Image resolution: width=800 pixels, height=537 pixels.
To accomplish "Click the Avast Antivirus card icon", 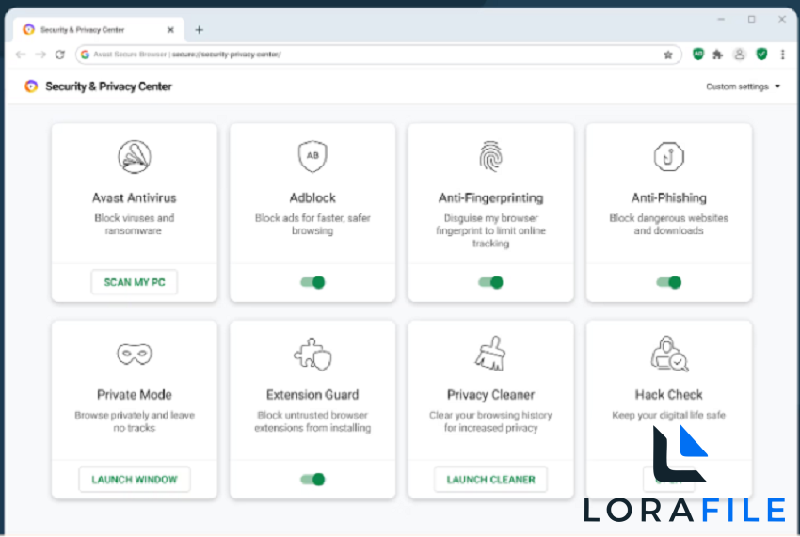I will pyautogui.click(x=135, y=156).
